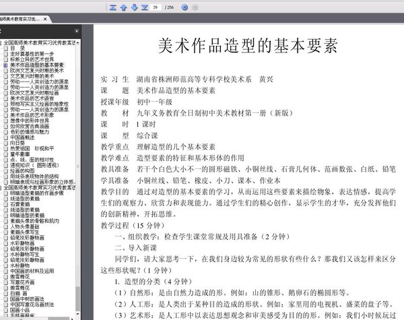Image resolution: width=404 pixels, height=320 pixels.
Task: Select bookmark 欧洲文艺复兴时期的美术
Action: coord(37,70)
